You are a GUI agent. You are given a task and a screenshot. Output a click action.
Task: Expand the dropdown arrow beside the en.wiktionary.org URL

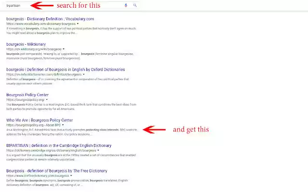coord(64,49)
